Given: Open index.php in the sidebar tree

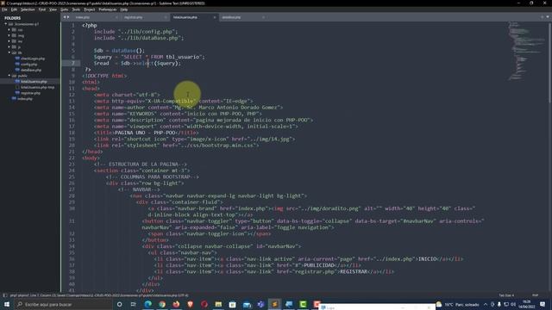Looking at the screenshot, I should pyautogui.click(x=25, y=99).
